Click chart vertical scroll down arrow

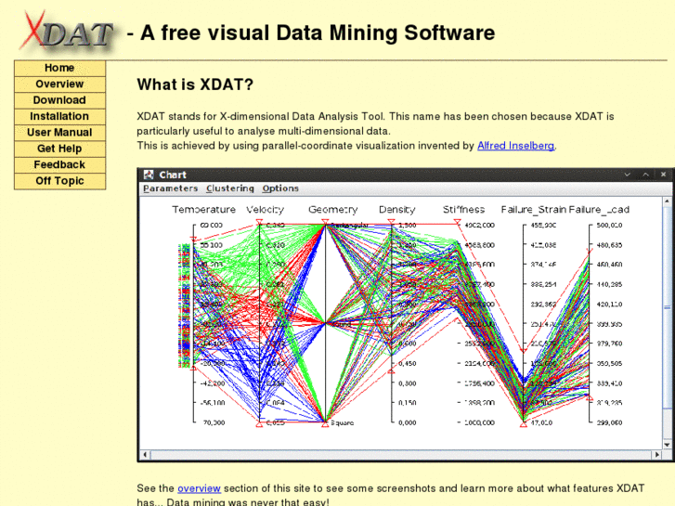coord(668,445)
